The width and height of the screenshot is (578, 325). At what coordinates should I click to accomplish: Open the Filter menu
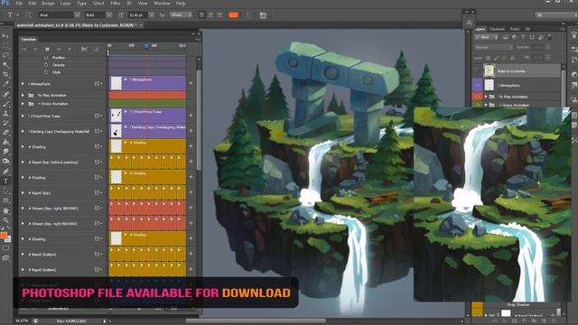tap(116, 4)
